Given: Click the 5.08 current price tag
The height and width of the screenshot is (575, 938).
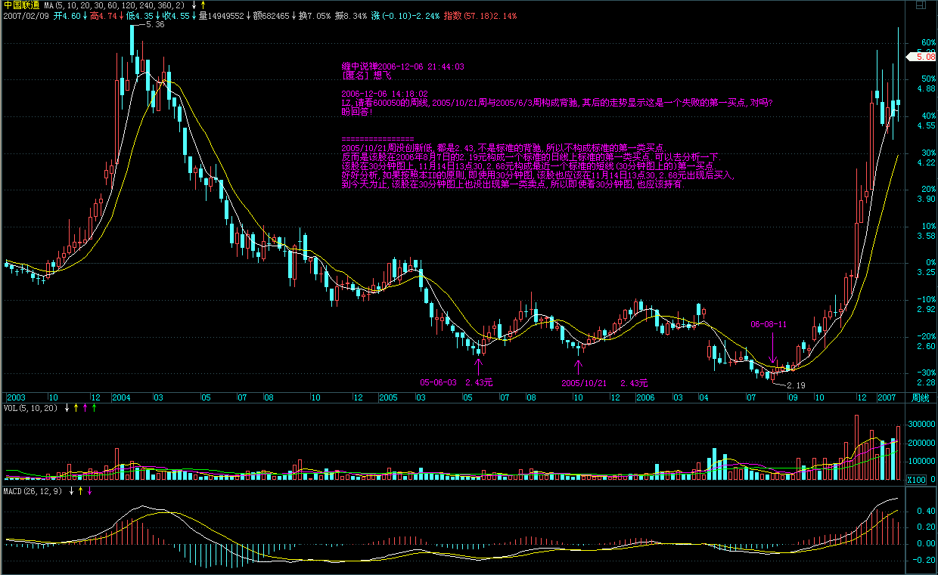Looking at the screenshot, I should point(926,57).
